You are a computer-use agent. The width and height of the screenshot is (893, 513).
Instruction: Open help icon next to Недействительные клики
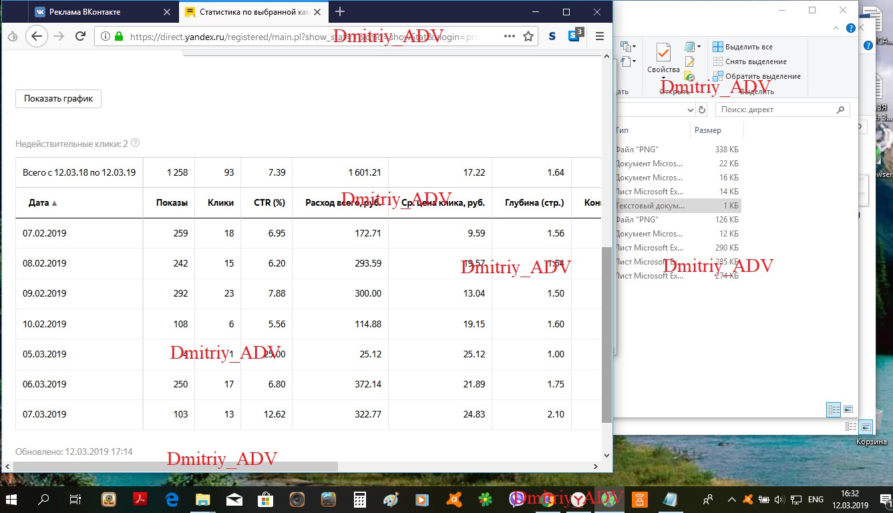(x=136, y=143)
